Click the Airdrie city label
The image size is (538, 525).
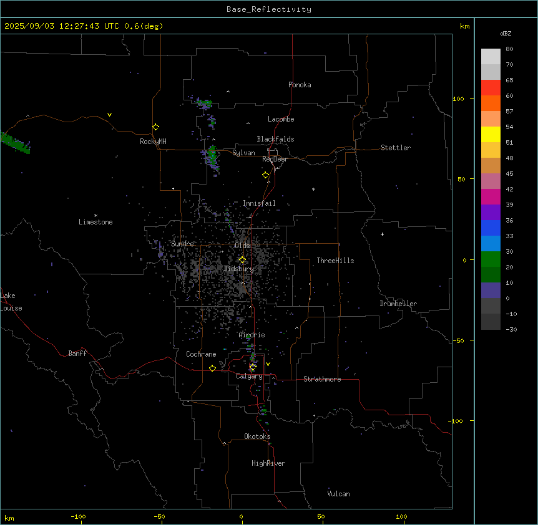tap(252, 335)
